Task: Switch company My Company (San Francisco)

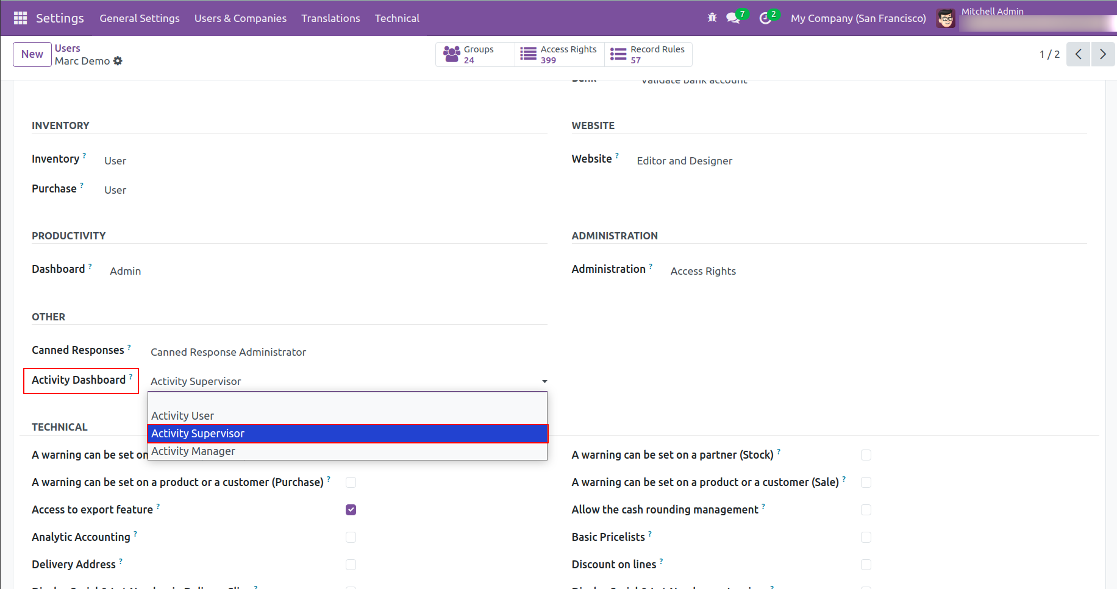Action: [858, 18]
